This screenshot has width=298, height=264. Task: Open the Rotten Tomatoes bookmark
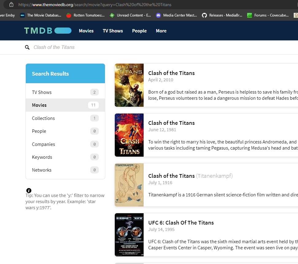[86, 15]
